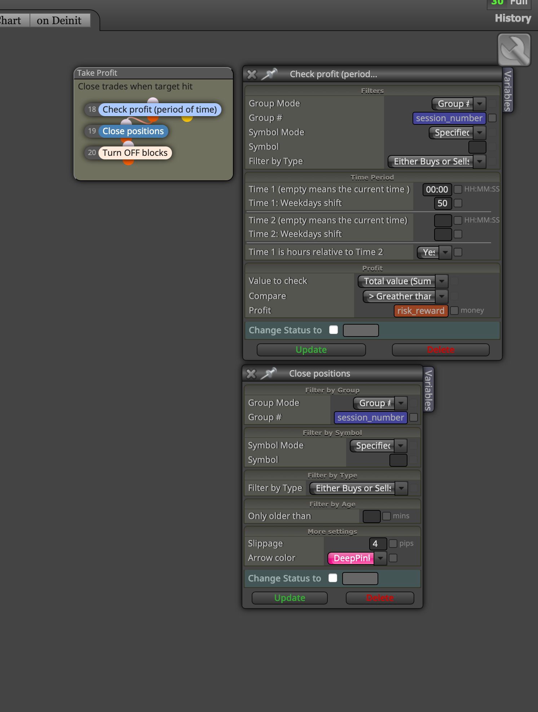Switch to the on Deinit tab
Image resolution: width=538 pixels, height=712 pixels.
[59, 20]
